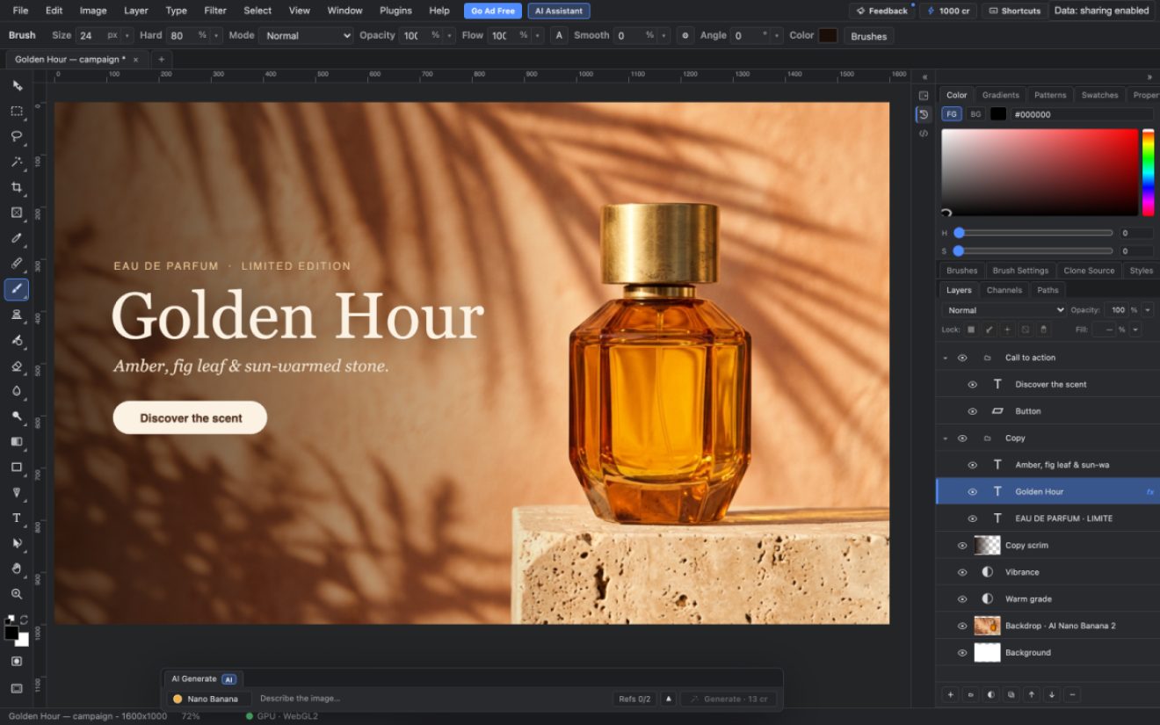Screen dimensions: 1160x725
Task: Select the Eraser tool
Action: point(17,366)
